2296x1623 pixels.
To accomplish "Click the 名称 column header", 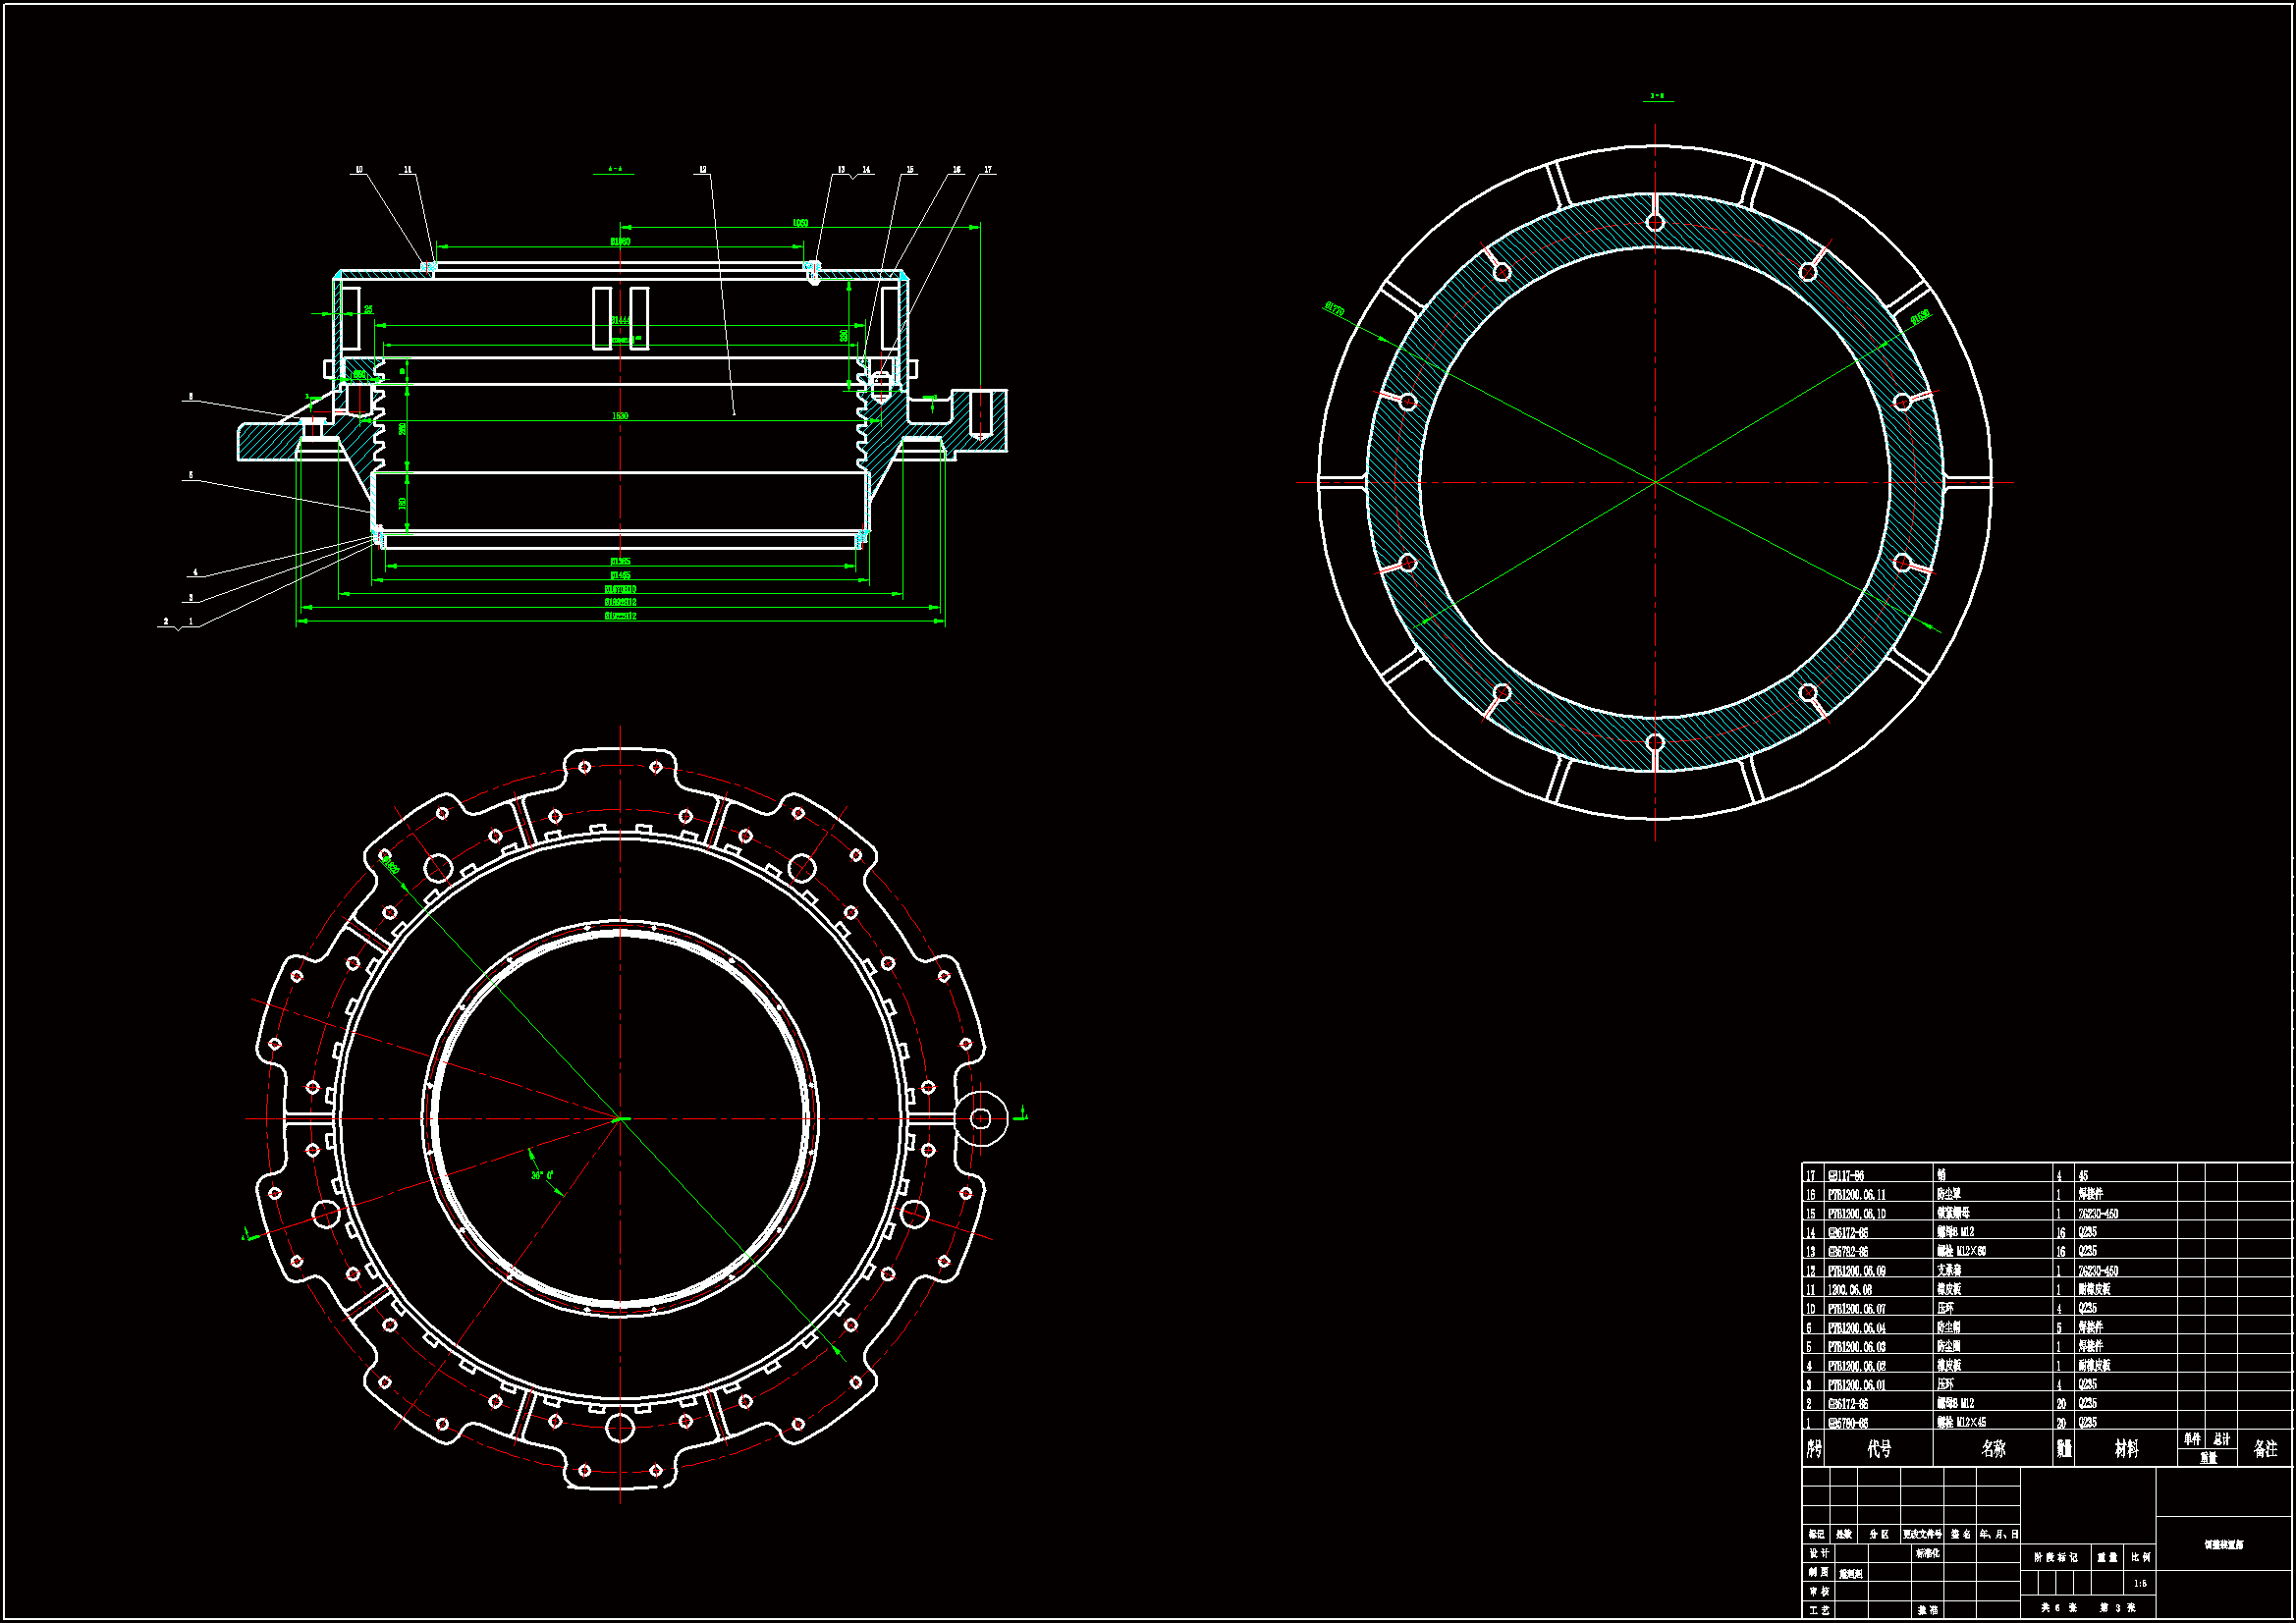I will pos(1992,1449).
